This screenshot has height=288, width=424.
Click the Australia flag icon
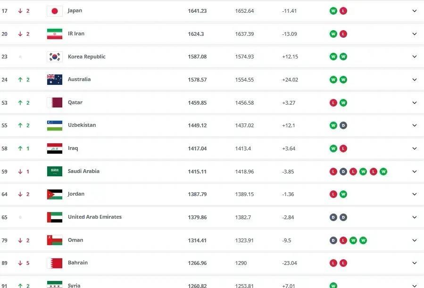tap(55, 80)
